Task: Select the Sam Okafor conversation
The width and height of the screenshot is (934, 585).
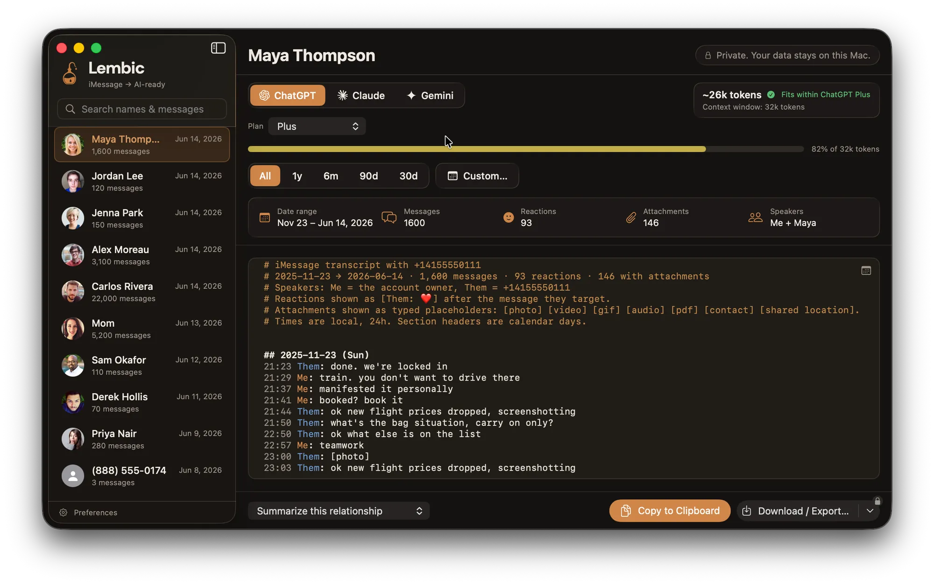Action: (142, 366)
